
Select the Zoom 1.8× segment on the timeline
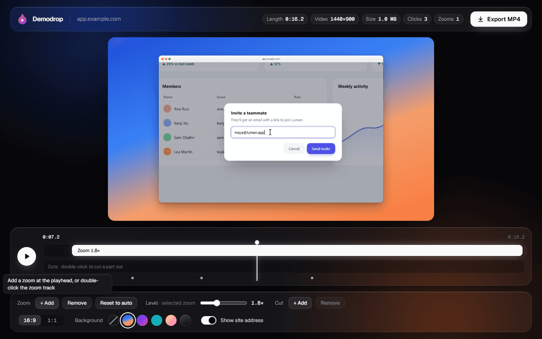pyautogui.click(x=297, y=250)
